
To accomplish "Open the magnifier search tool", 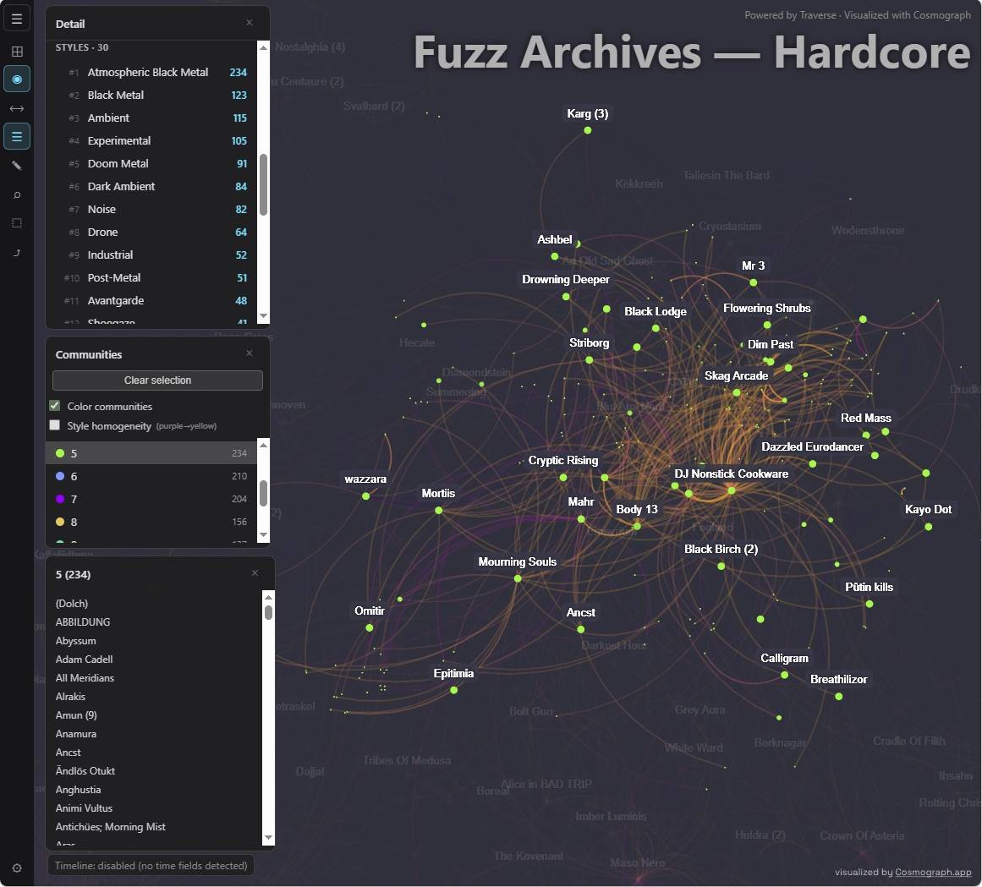I will pyautogui.click(x=17, y=195).
